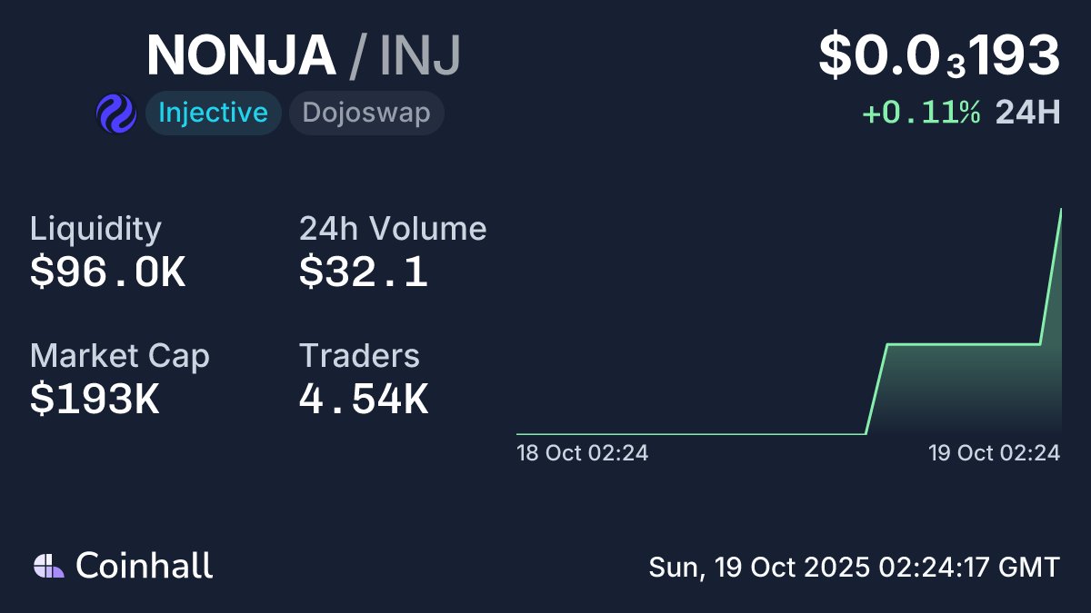Click the chart's mid-level plateau line
The image size is (1091, 613).
[x=964, y=344]
